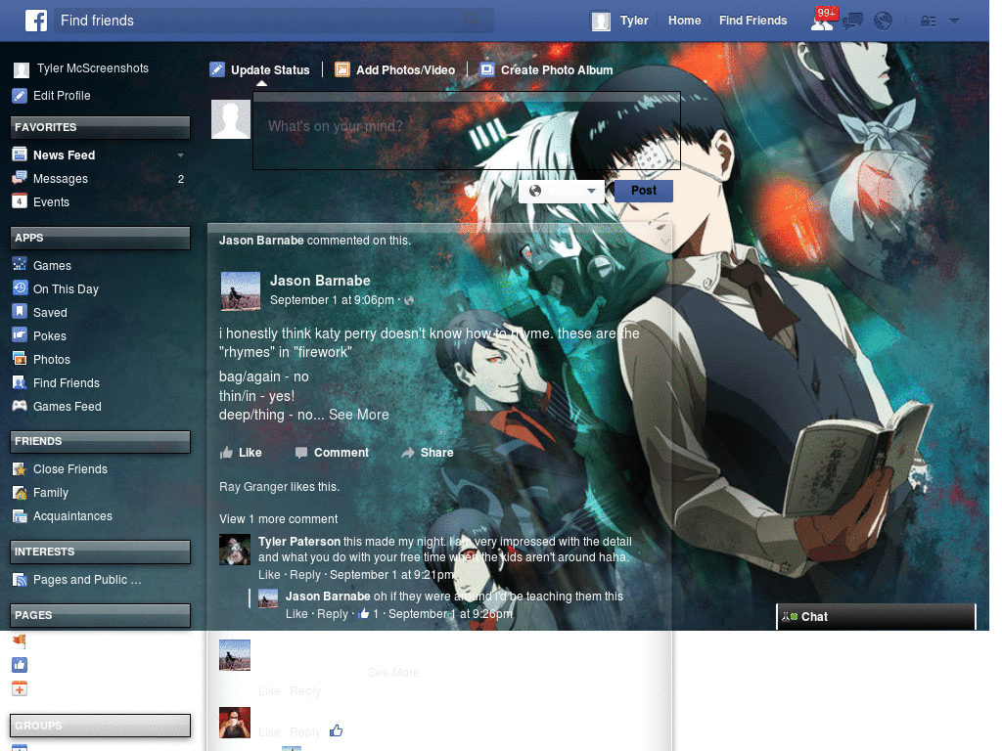Open the notifications globe icon in top bar
The image size is (1002, 751).
[x=884, y=22]
